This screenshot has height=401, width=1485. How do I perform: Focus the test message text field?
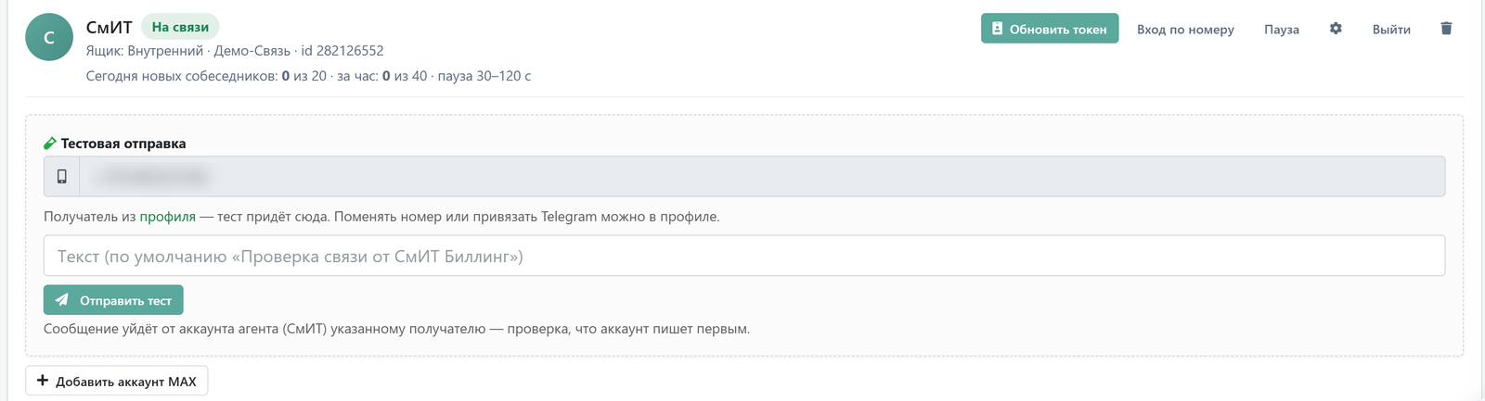tap(744, 256)
